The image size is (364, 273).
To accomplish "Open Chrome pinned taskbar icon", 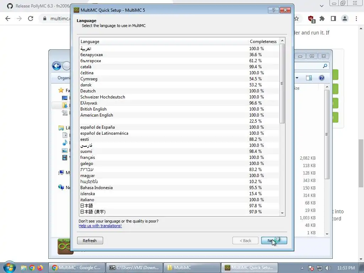I will pyautogui.click(x=32, y=268).
